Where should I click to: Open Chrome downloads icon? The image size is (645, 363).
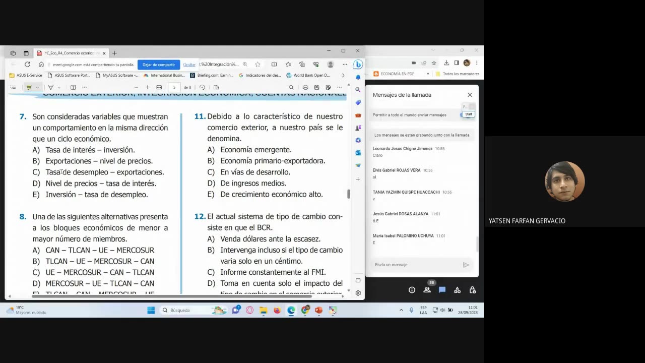pos(446,63)
